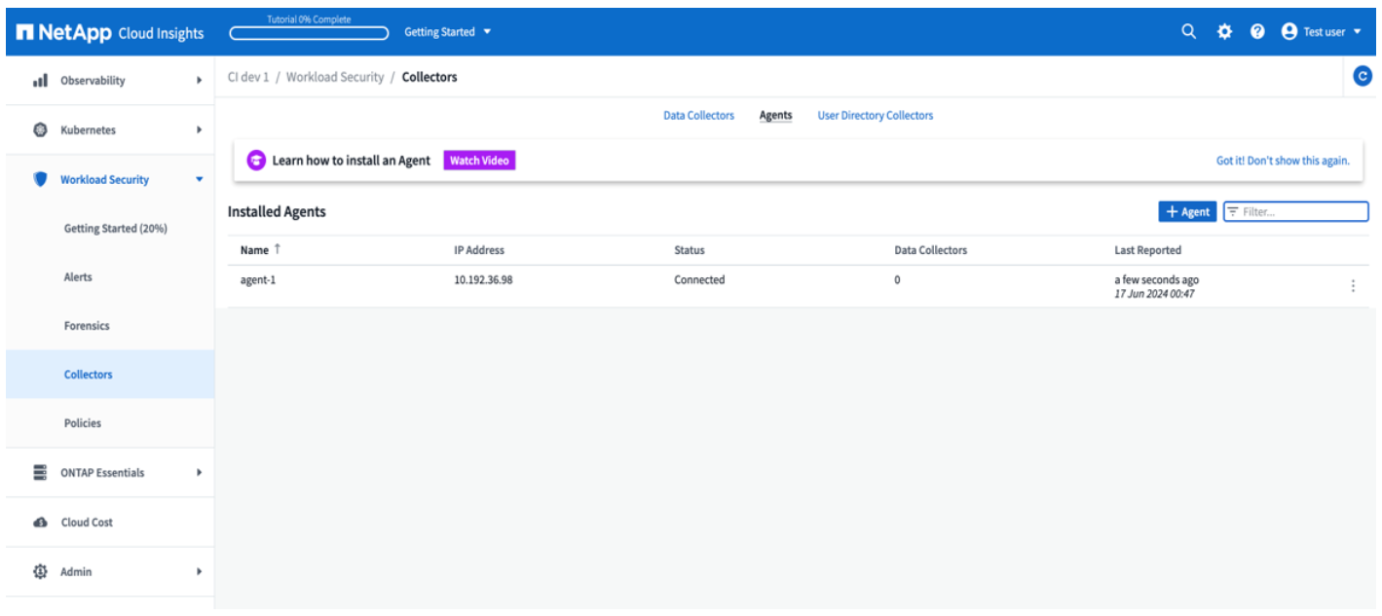
Task: Click the Kubernetes wheel icon in sidebar
Action: pyautogui.click(x=40, y=129)
